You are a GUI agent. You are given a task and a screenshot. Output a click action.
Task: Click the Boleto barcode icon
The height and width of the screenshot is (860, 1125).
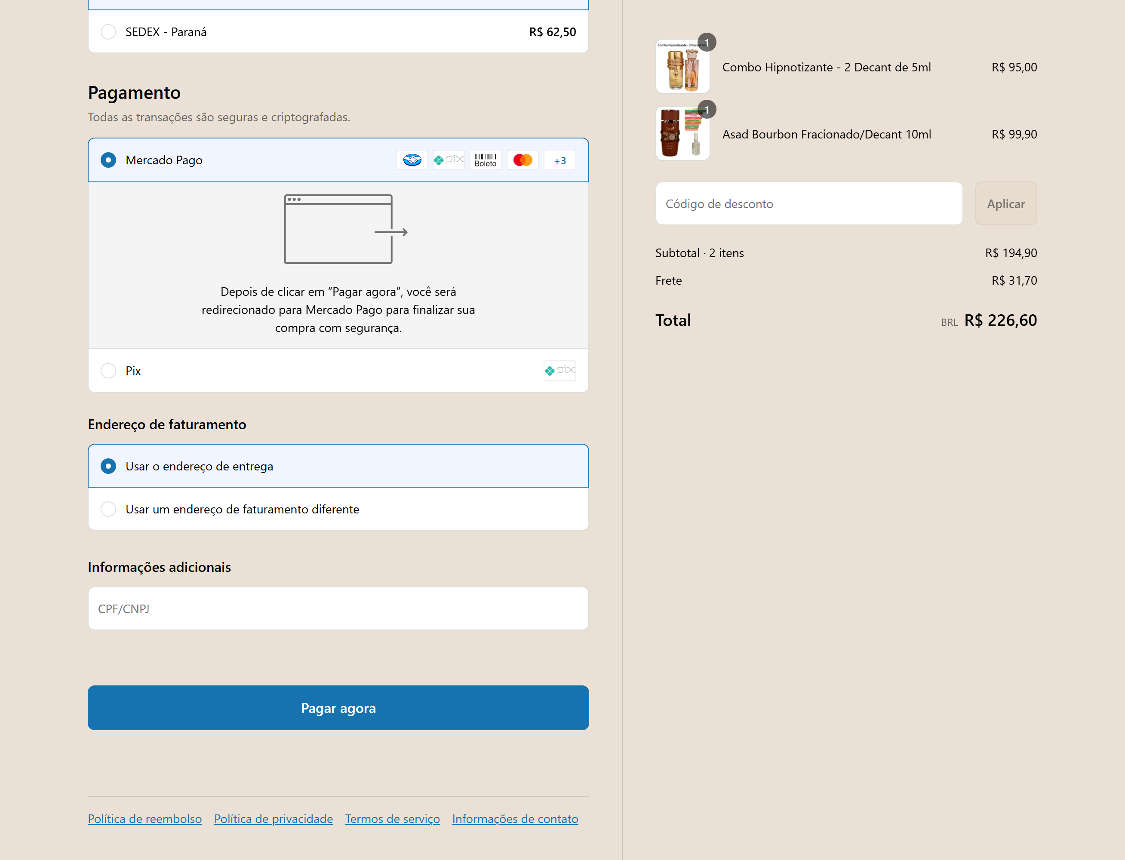point(485,160)
